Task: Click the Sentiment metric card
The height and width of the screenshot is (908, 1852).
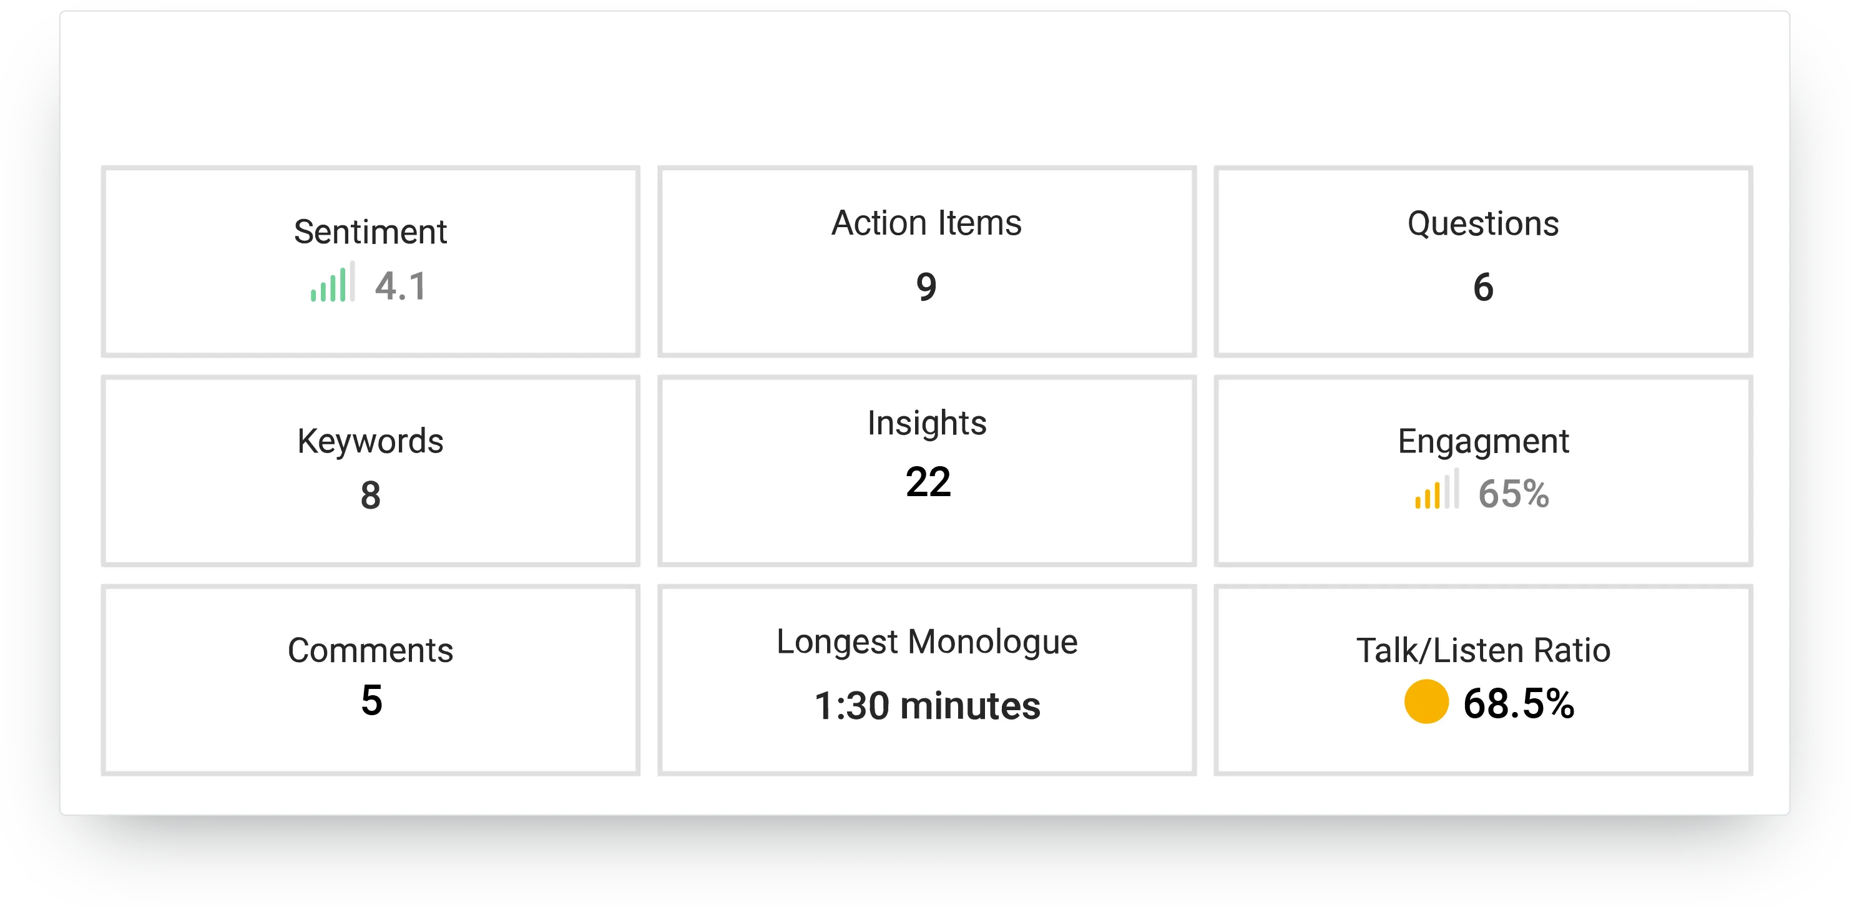Action: pyautogui.click(x=371, y=262)
